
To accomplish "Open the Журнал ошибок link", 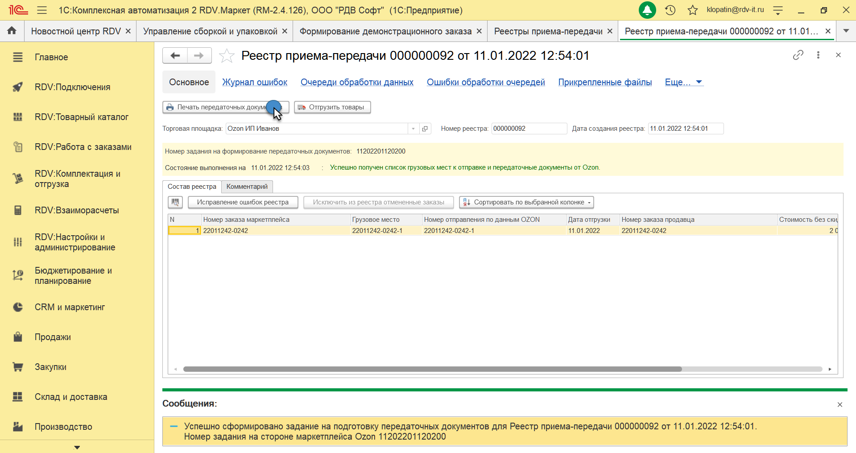I will tap(255, 82).
